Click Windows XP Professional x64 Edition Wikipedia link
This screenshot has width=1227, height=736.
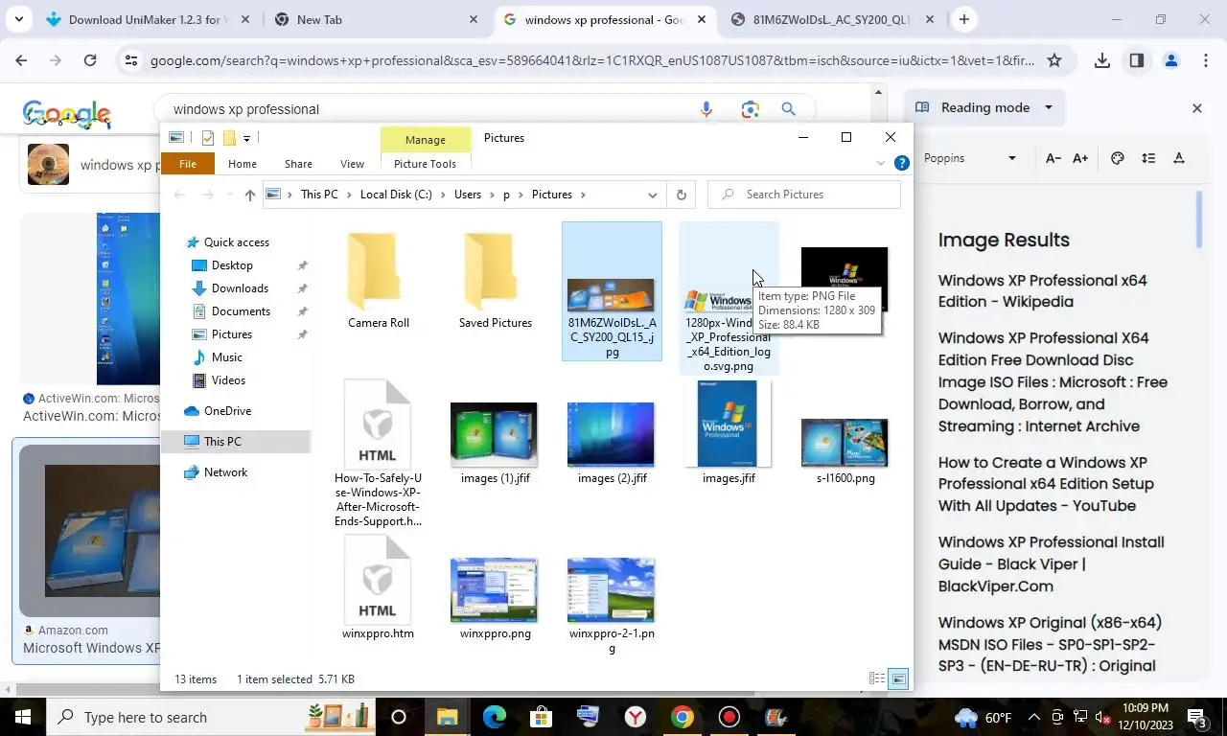pos(1042,290)
